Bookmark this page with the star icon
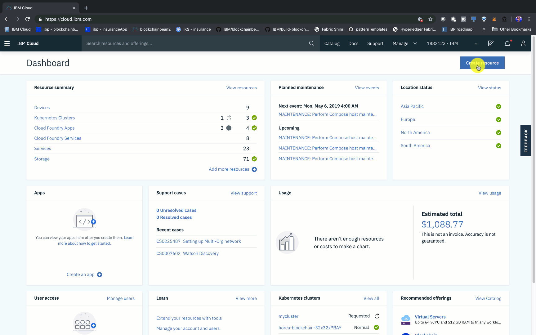This screenshot has height=335, width=536. click(430, 19)
